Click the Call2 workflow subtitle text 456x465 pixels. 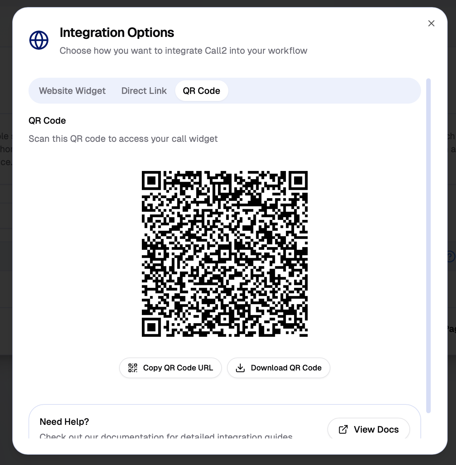(x=183, y=51)
